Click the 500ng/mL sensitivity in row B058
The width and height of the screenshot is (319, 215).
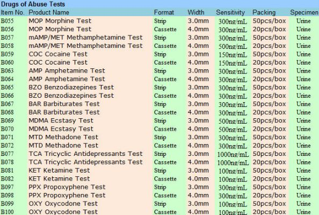(233, 46)
